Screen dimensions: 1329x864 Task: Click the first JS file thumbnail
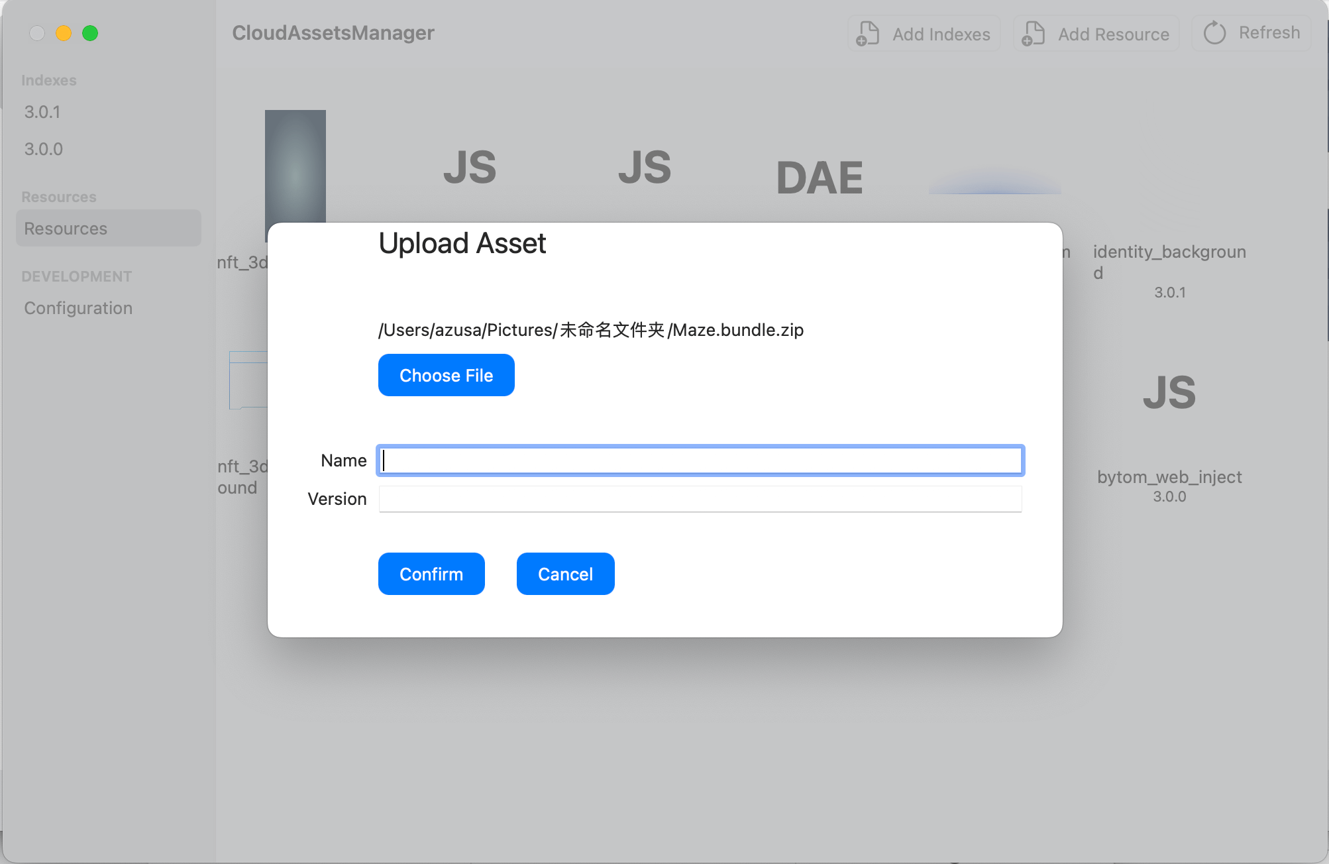pyautogui.click(x=470, y=167)
